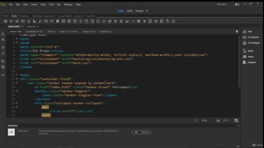
Task: Click the Apply Comment icon
Action: (3, 61)
